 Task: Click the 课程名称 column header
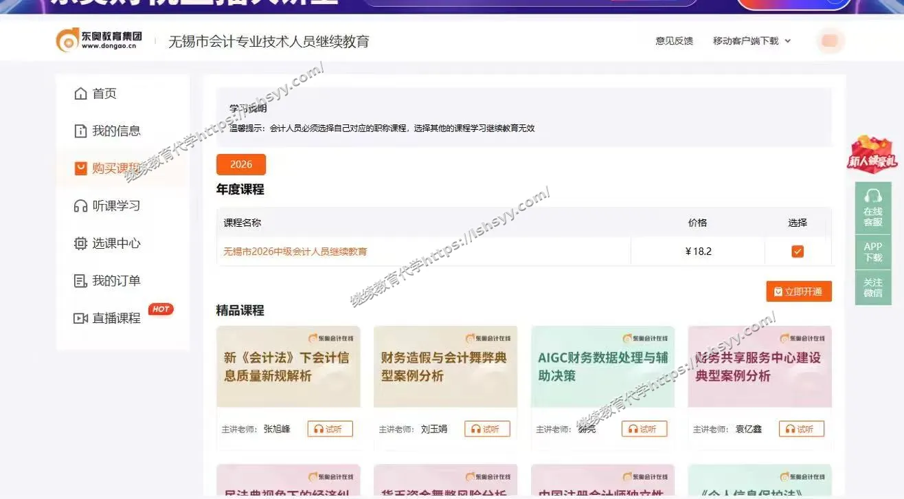click(242, 223)
